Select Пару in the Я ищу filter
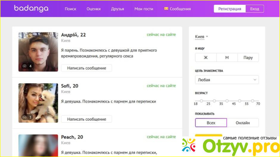The image size is (280, 157). point(248,57)
